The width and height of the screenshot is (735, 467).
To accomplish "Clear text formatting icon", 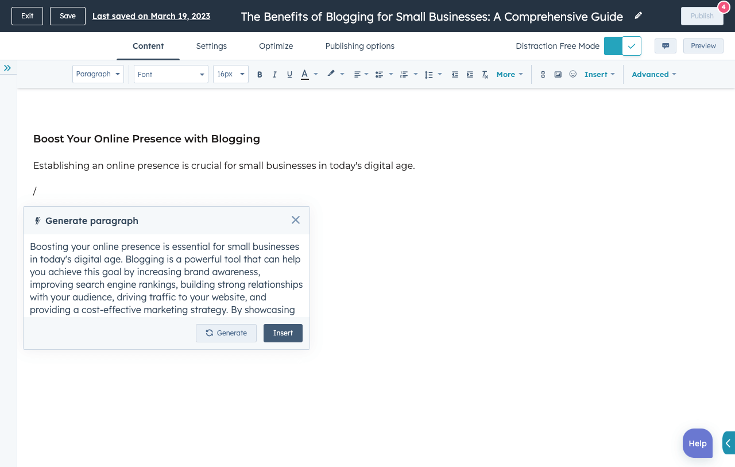I will pyautogui.click(x=485, y=75).
